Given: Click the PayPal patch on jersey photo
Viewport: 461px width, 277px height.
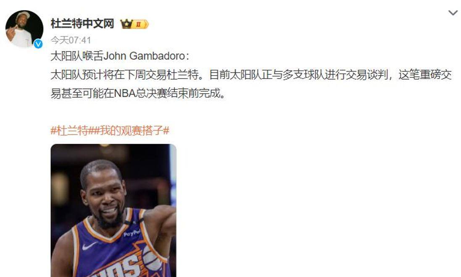Looking at the screenshot, I should tap(132, 233).
